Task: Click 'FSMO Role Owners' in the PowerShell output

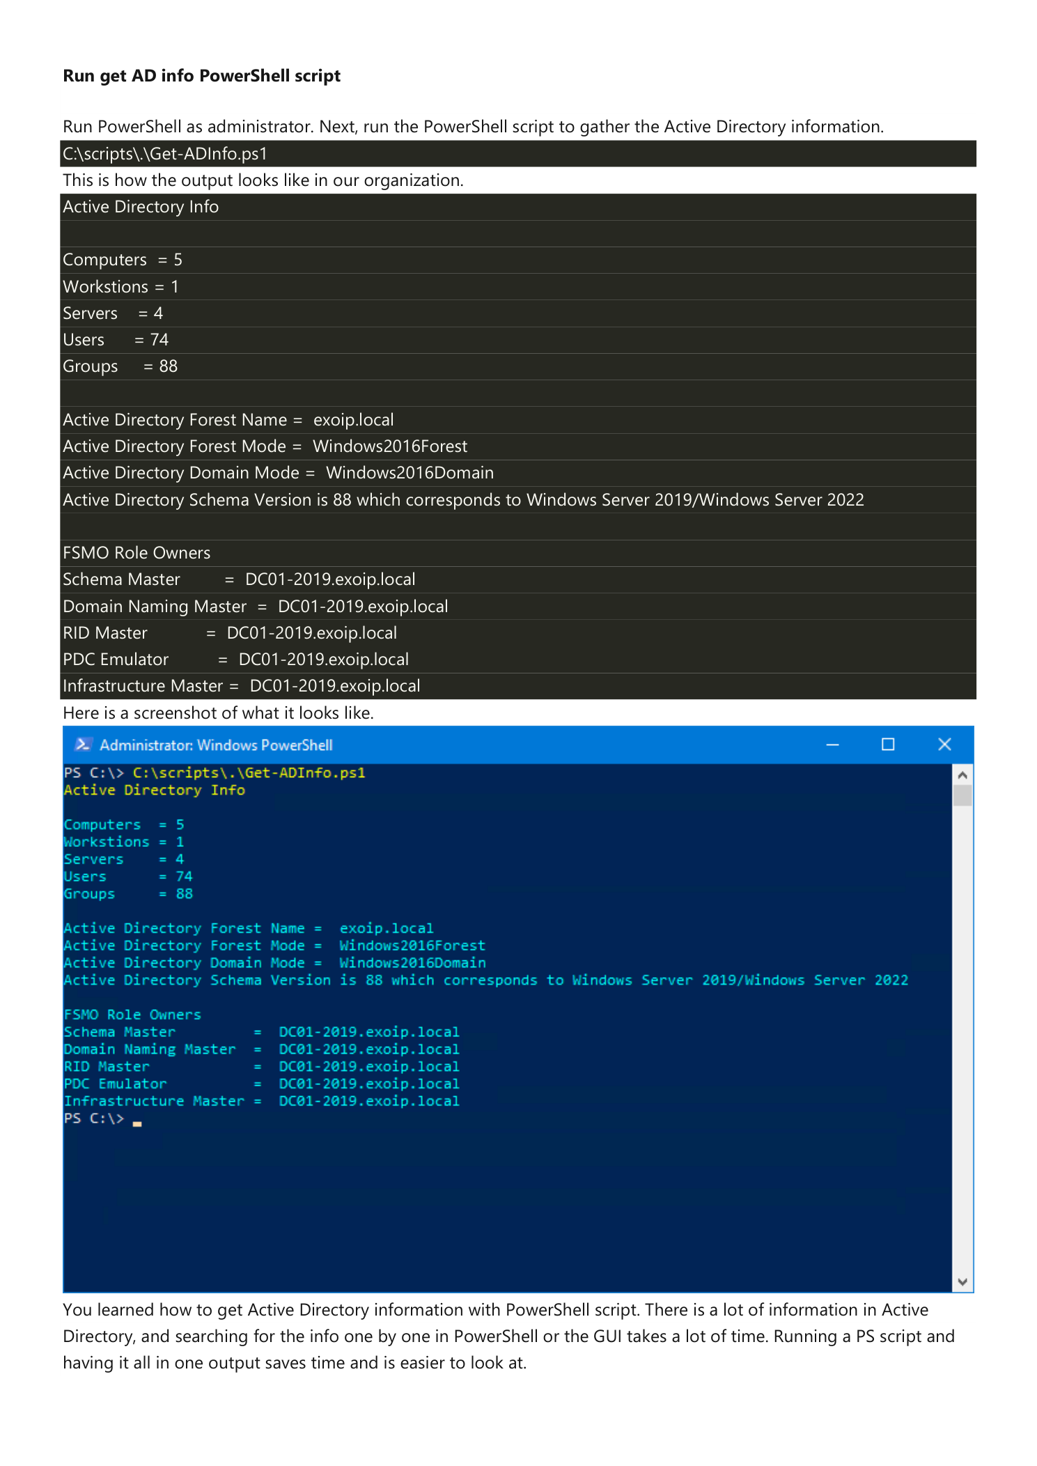Action: click(x=132, y=1015)
